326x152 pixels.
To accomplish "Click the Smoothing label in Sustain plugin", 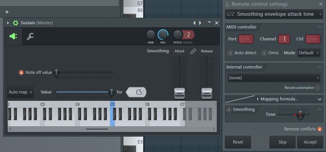I will click(158, 51).
